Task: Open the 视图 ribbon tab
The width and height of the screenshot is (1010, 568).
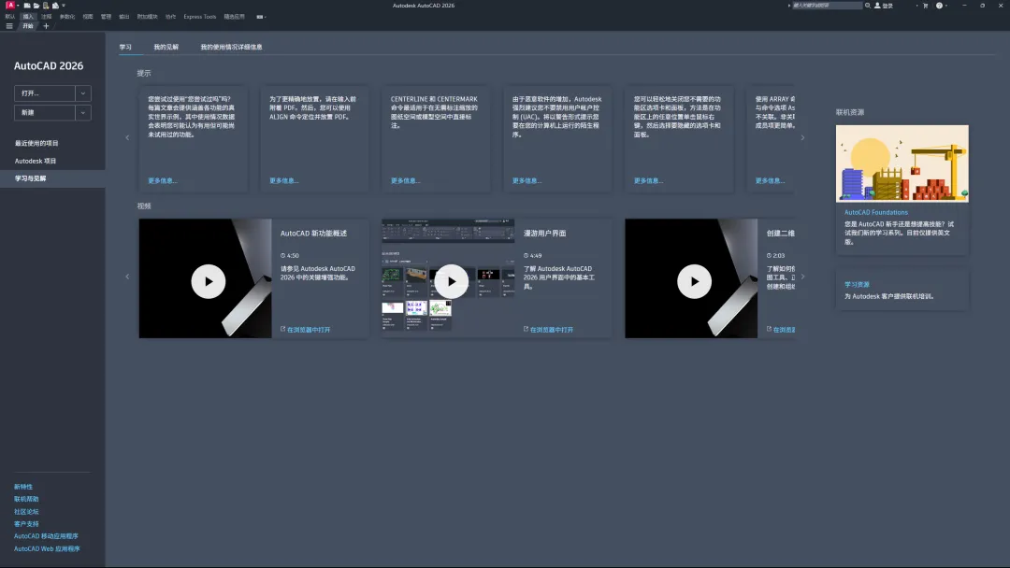Action: tap(88, 17)
